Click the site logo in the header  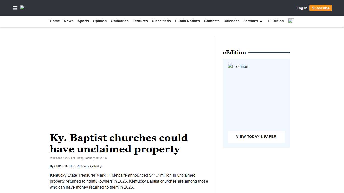tap(22, 8)
